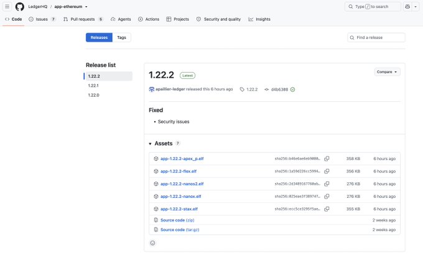Screen dimensions: 423x255
Task: Open the Agents tab
Action: pos(121,19)
